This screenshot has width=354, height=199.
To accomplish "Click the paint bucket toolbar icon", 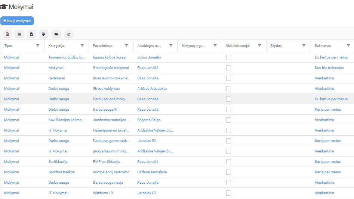I will pyautogui.click(x=44, y=34).
